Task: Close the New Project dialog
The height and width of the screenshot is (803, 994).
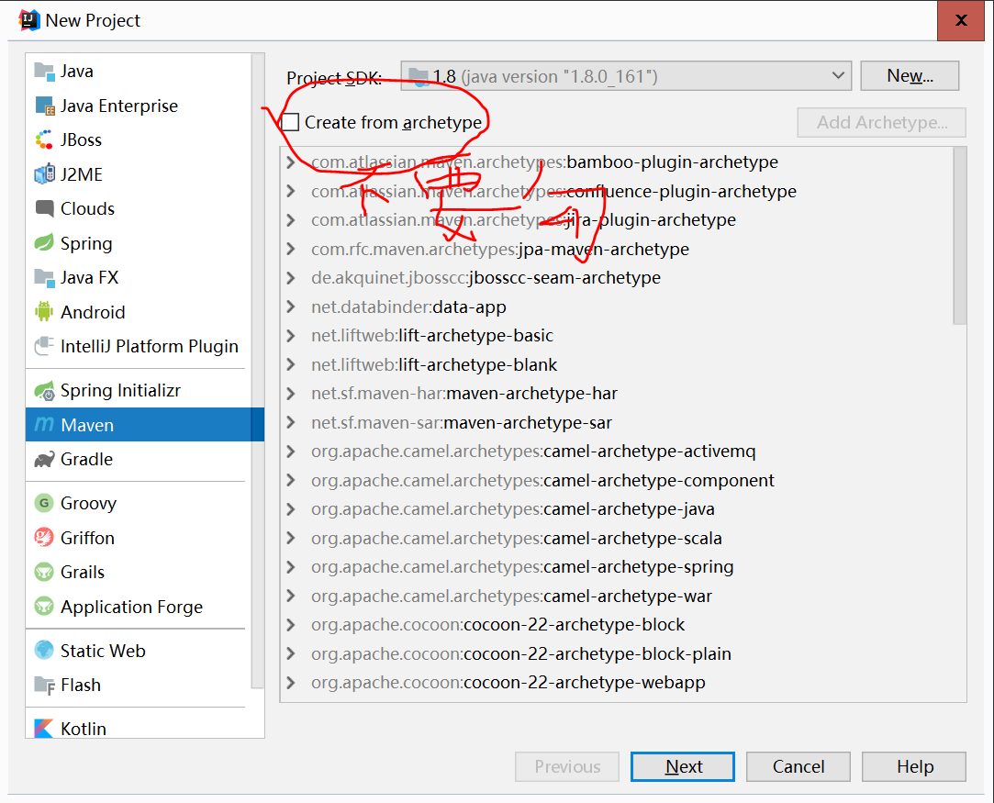Action: pos(960,21)
